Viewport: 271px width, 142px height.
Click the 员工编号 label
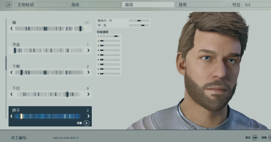click(19, 138)
